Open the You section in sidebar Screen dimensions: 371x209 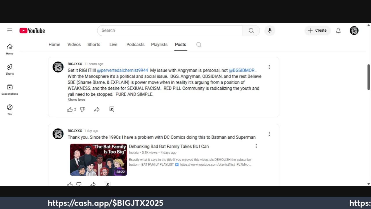(x=10, y=110)
